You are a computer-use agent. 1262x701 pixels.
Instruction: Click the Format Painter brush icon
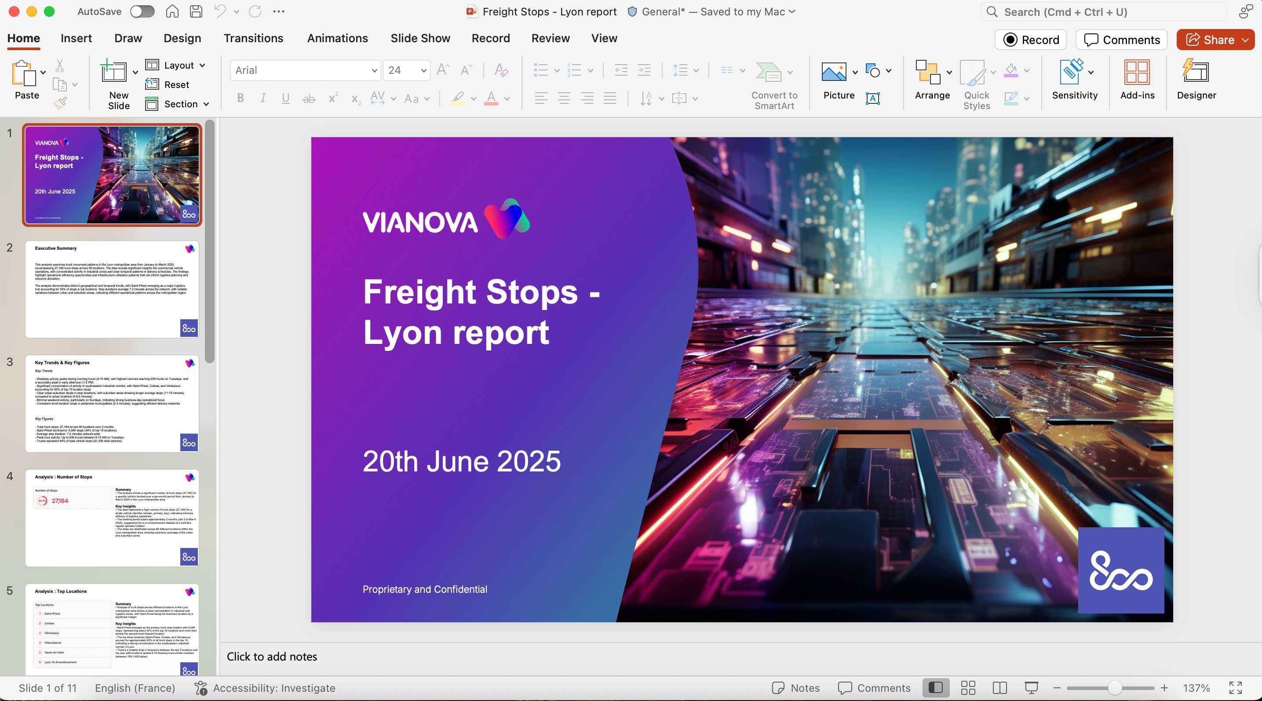point(60,103)
